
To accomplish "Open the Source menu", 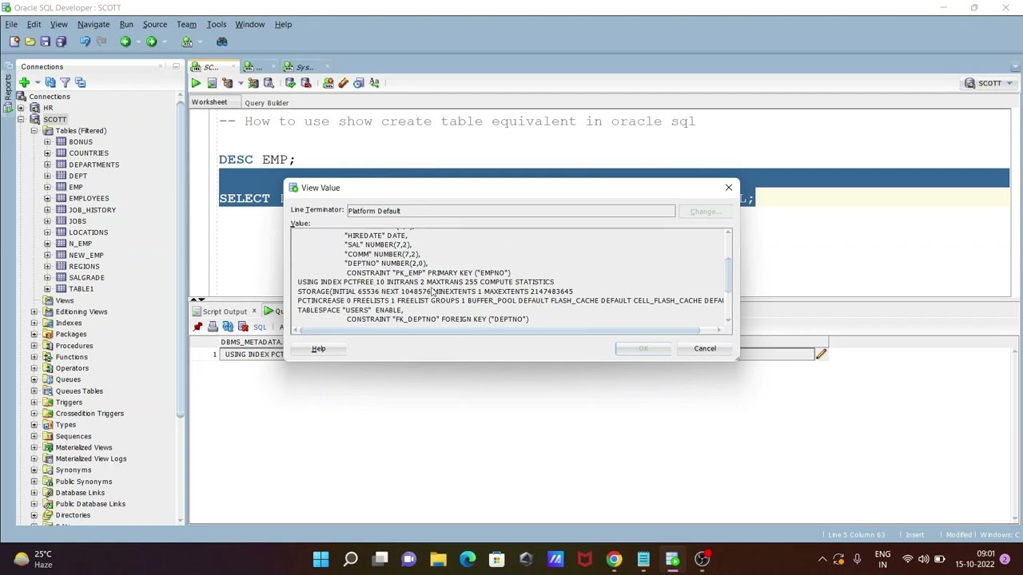I will pos(154,24).
